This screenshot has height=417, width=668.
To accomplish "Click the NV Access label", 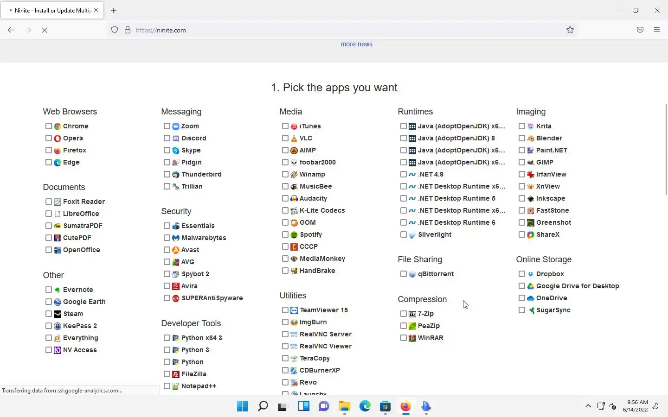I will (80, 350).
